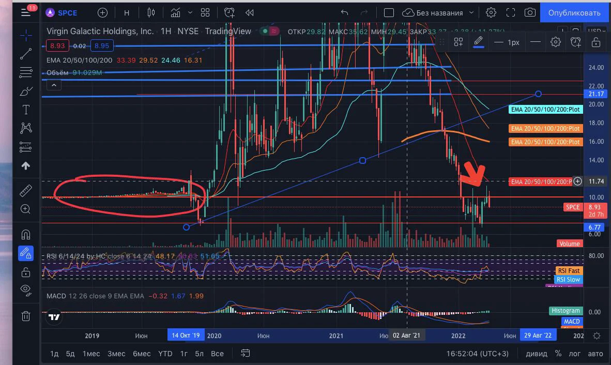
Task: Open time axis settings gear icon
Action: (x=597, y=336)
